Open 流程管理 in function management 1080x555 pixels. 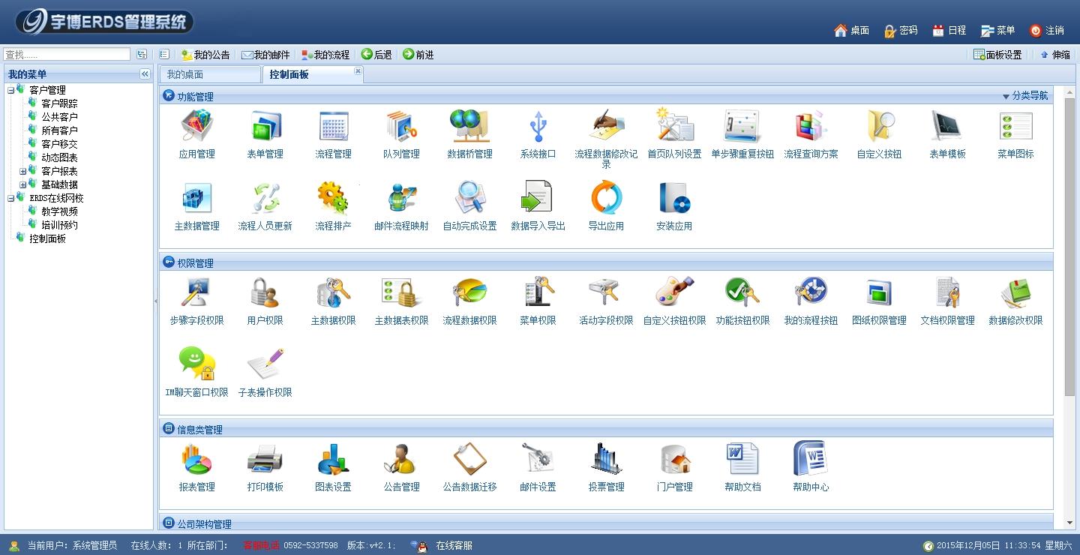click(333, 127)
